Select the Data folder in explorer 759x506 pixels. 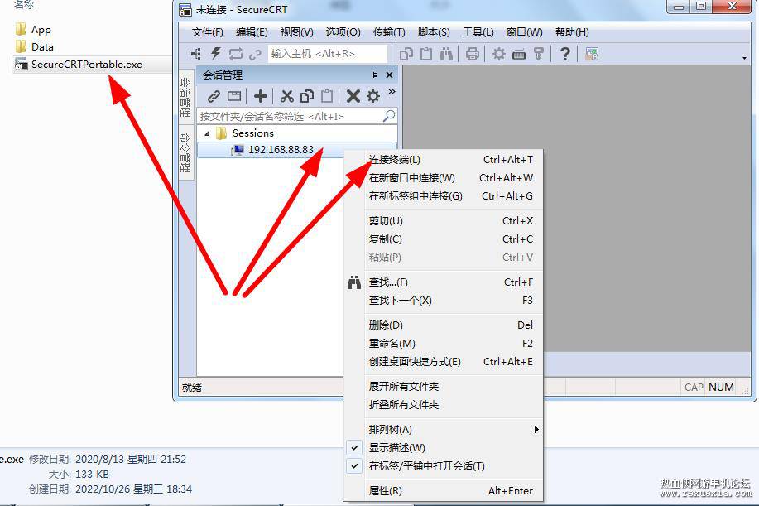click(x=35, y=47)
